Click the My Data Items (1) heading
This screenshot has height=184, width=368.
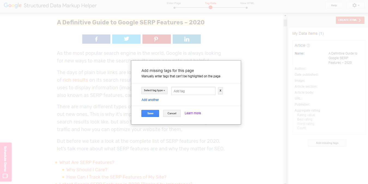point(308,33)
